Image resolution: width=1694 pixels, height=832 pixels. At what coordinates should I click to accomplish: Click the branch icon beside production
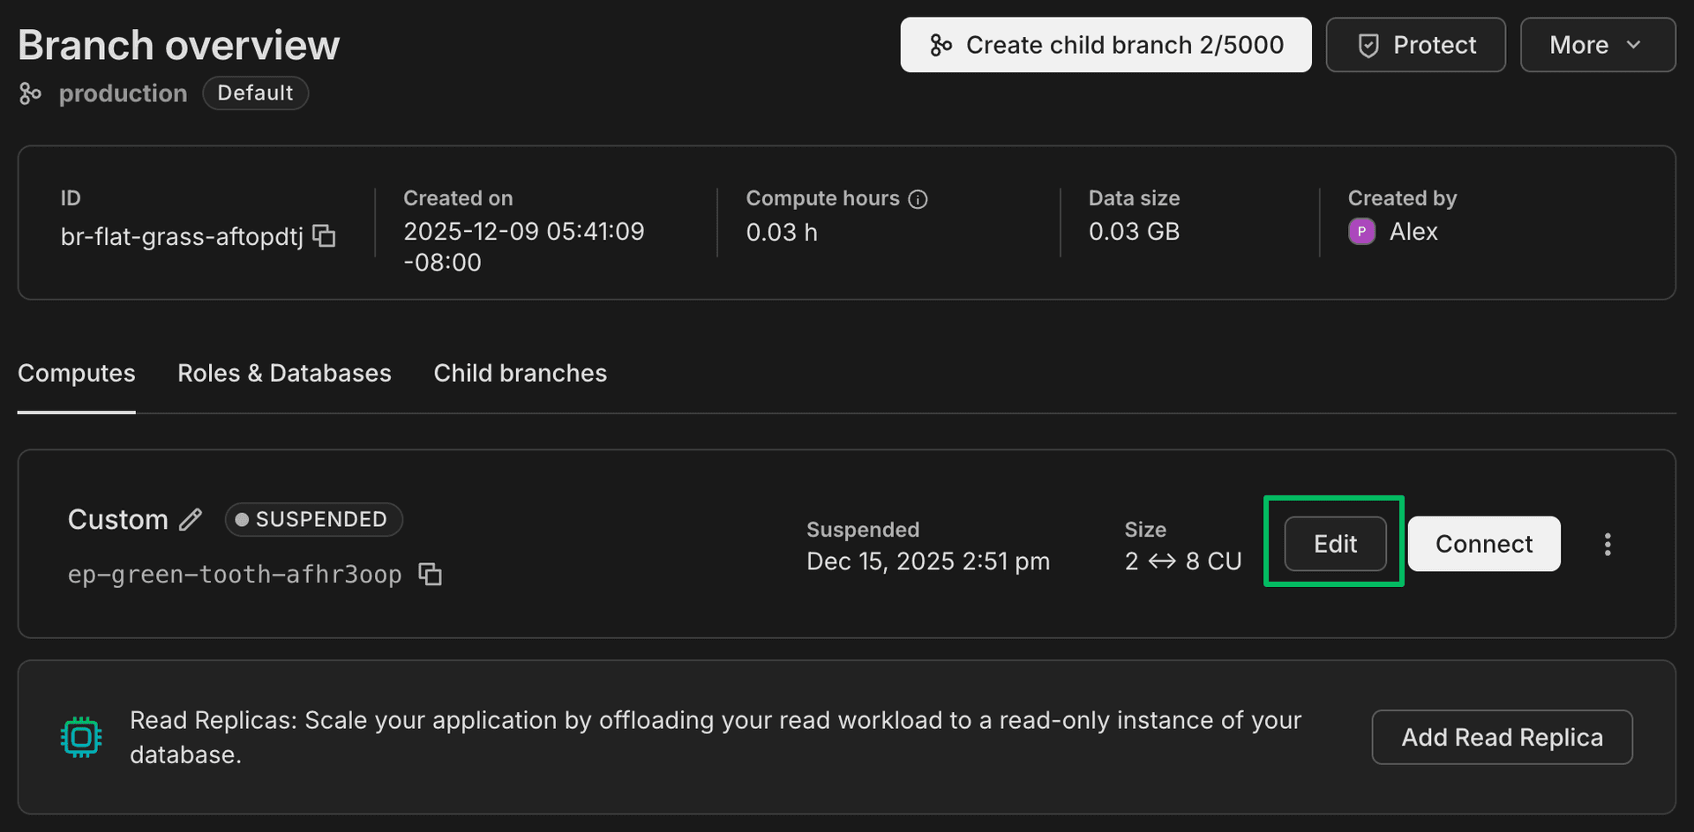(x=30, y=93)
